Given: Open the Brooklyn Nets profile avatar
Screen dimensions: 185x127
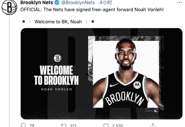Looking at the screenshot, I should (x=9, y=7).
